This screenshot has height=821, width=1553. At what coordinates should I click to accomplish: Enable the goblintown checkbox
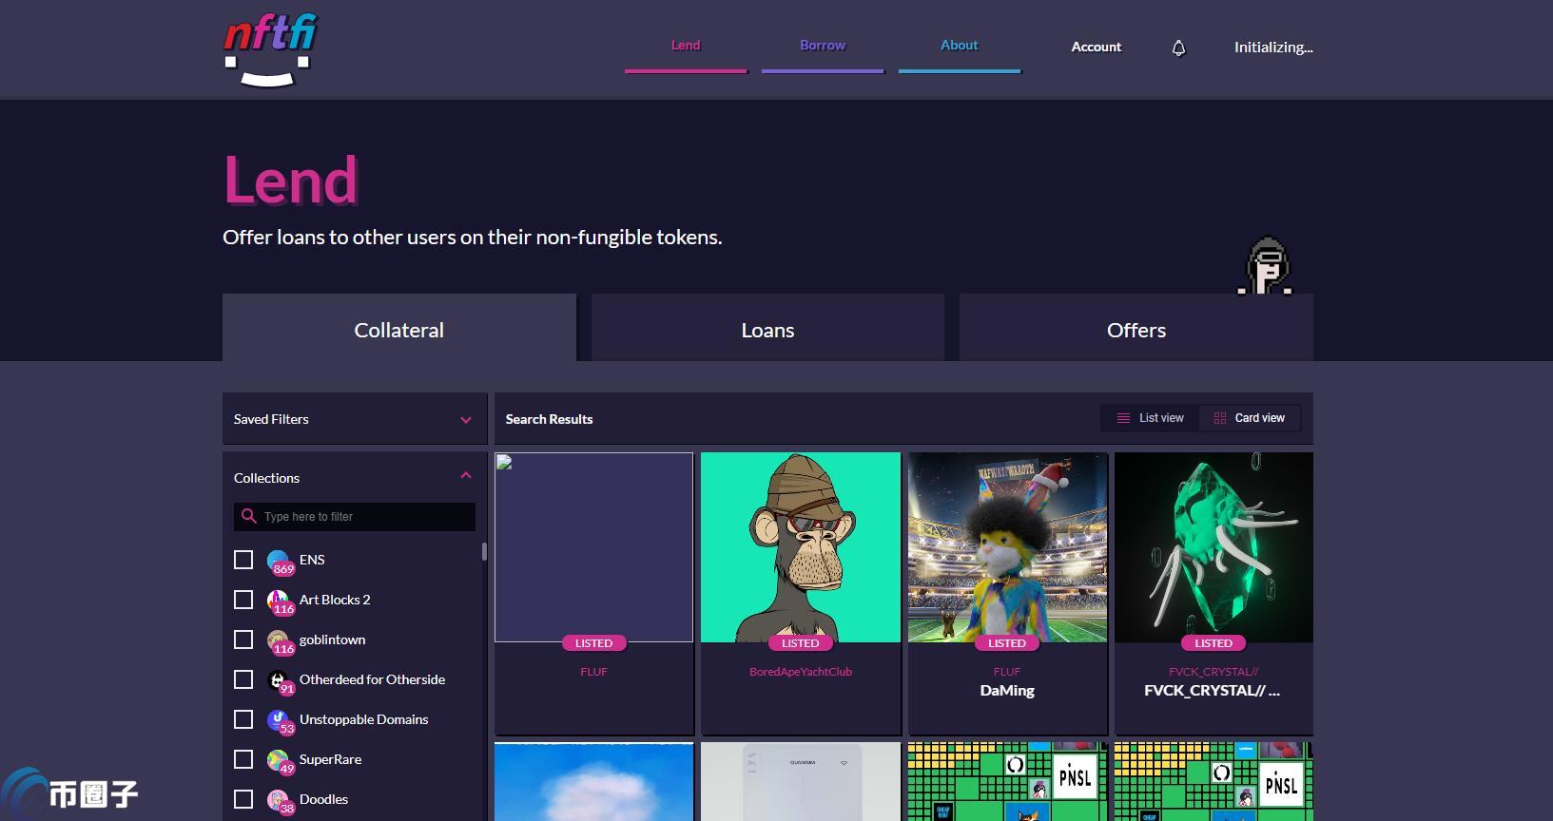tap(243, 640)
